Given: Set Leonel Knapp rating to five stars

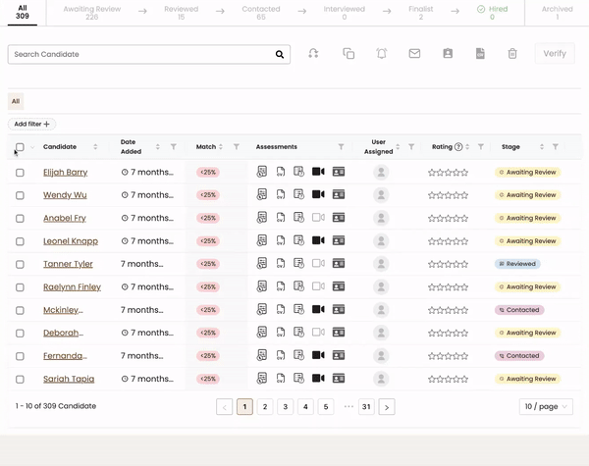Looking at the screenshot, I should 464,241.
